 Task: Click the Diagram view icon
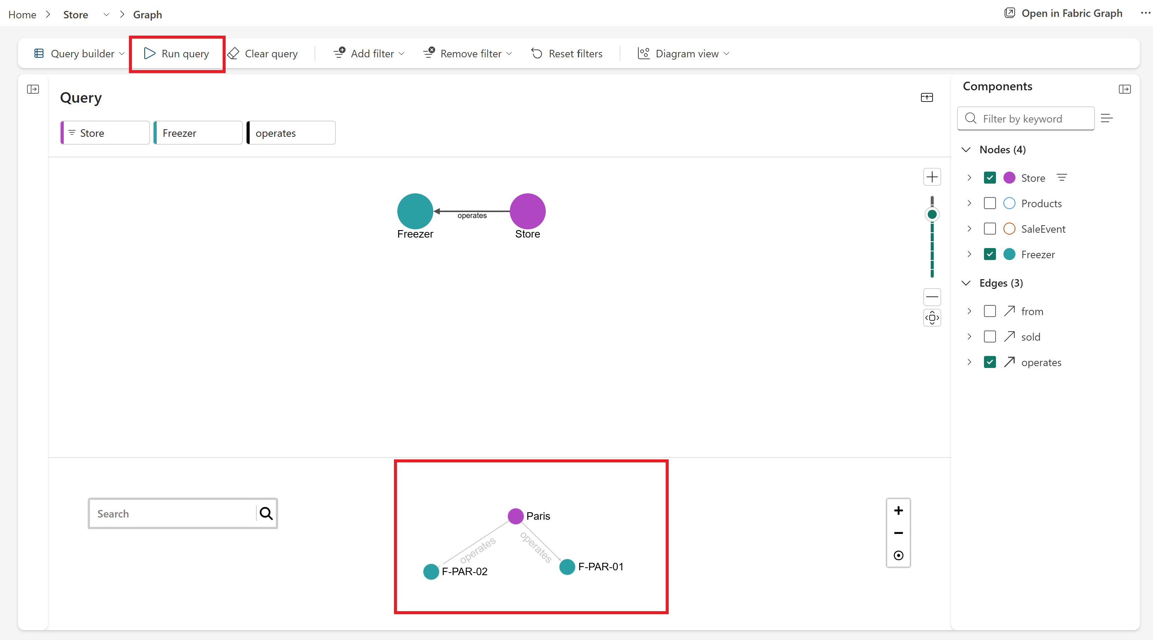644,54
